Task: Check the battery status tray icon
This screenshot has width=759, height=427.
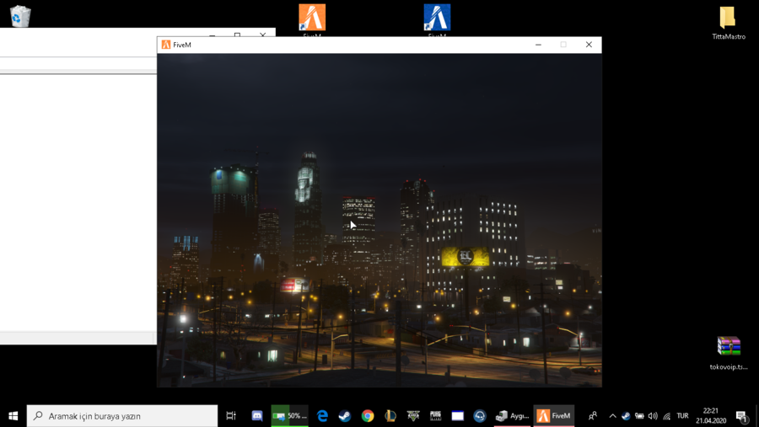Action: 639,416
